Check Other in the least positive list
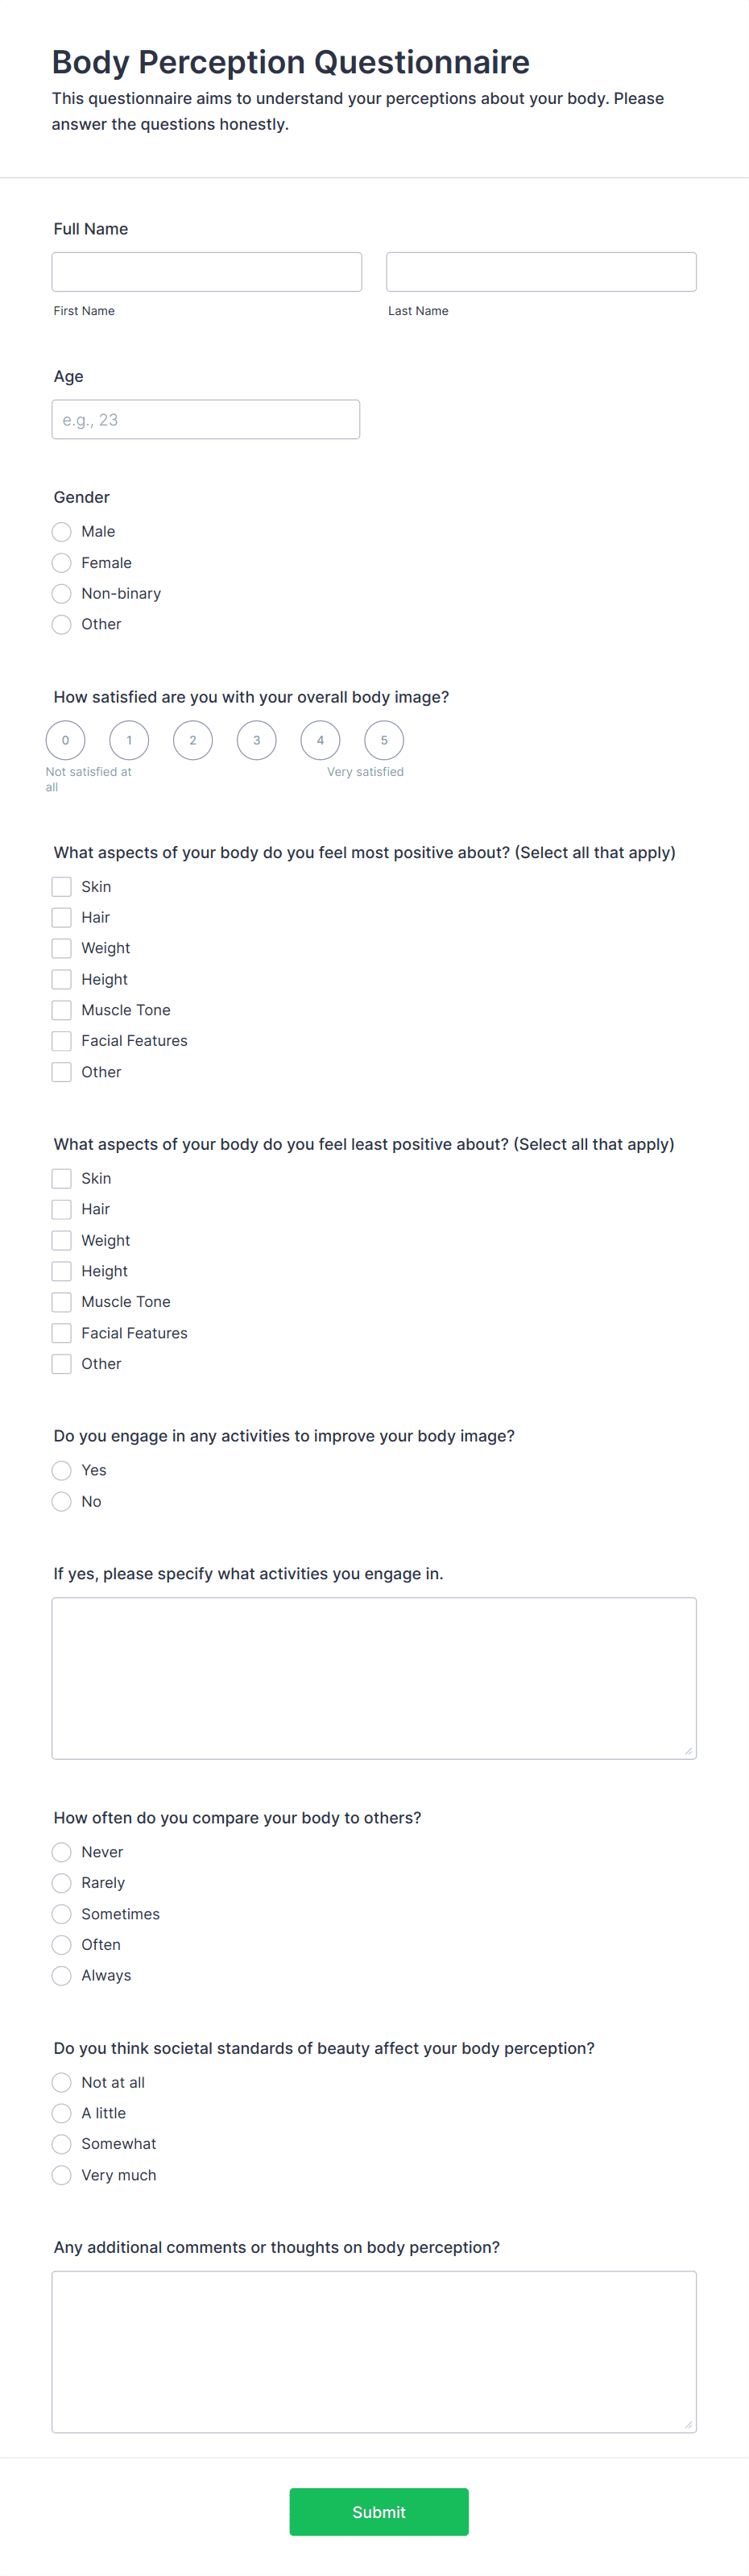Viewport: 749px width, 2576px height. pyautogui.click(x=61, y=1363)
